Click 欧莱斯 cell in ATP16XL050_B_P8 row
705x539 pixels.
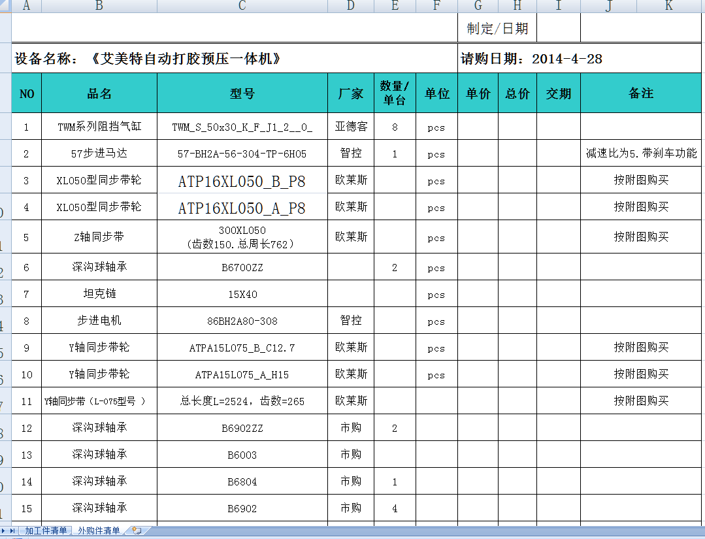(351, 181)
